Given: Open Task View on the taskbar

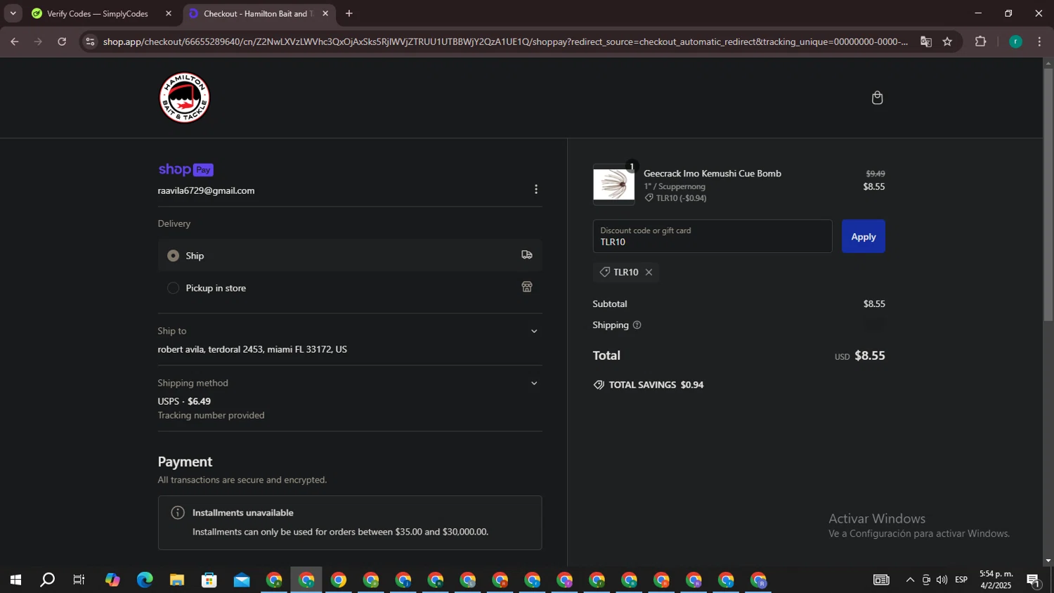Looking at the screenshot, I should (x=79, y=580).
